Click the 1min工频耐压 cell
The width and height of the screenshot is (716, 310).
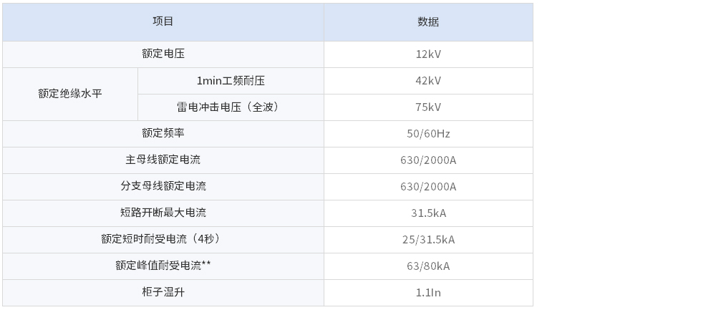(x=231, y=81)
